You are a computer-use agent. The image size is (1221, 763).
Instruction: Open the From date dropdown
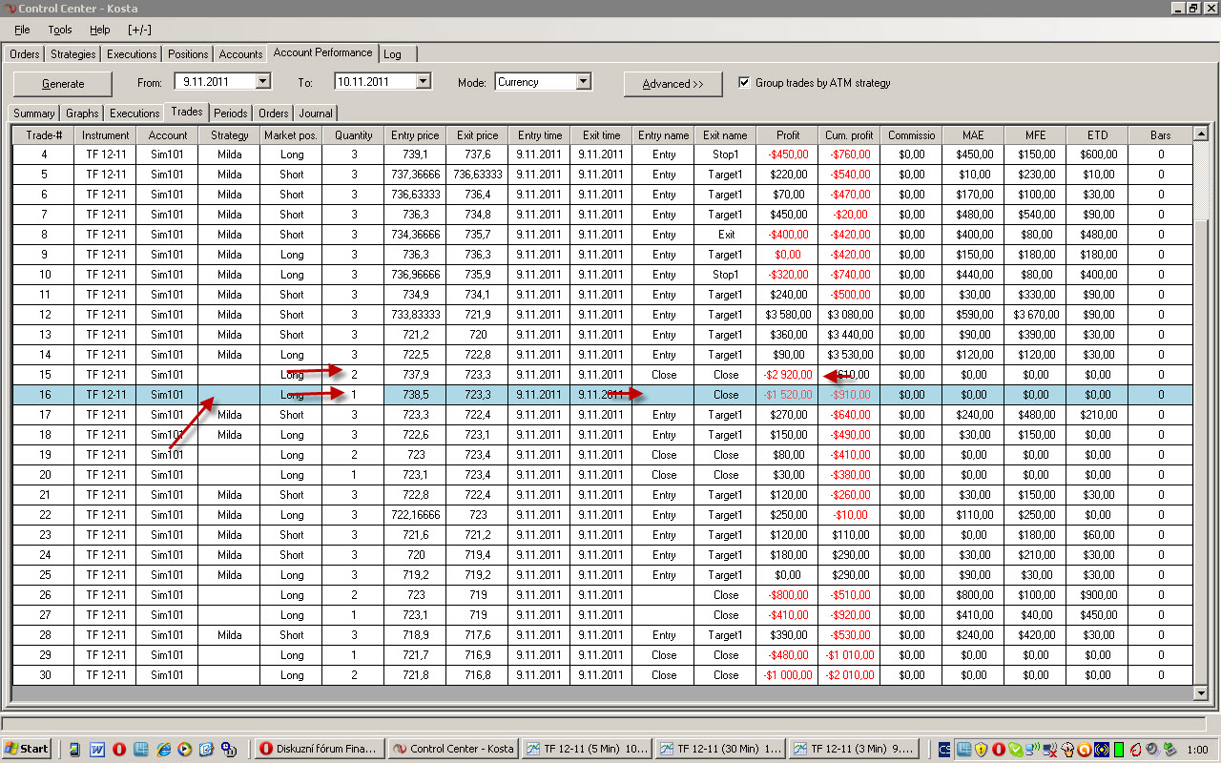(x=262, y=82)
